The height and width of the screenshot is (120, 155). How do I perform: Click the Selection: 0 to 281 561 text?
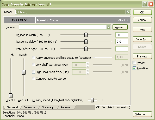point(24,113)
